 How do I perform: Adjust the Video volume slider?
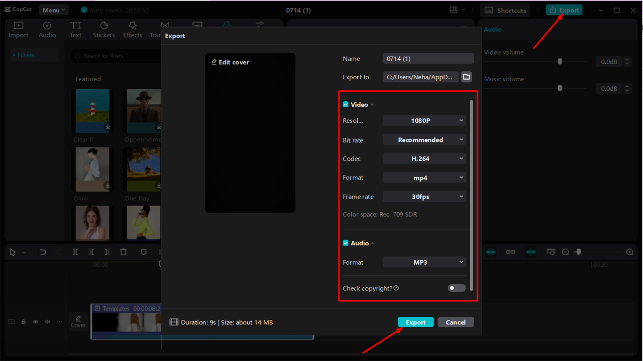click(560, 62)
